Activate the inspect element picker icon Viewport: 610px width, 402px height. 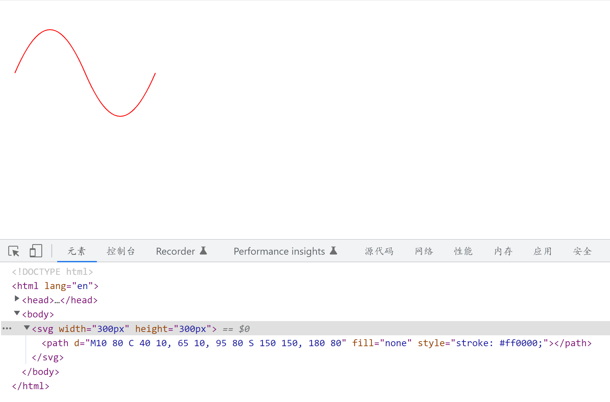pos(14,251)
